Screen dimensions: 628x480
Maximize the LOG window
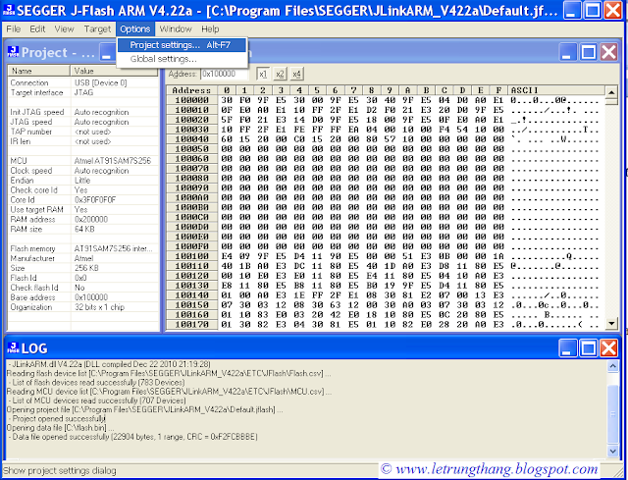point(589,347)
